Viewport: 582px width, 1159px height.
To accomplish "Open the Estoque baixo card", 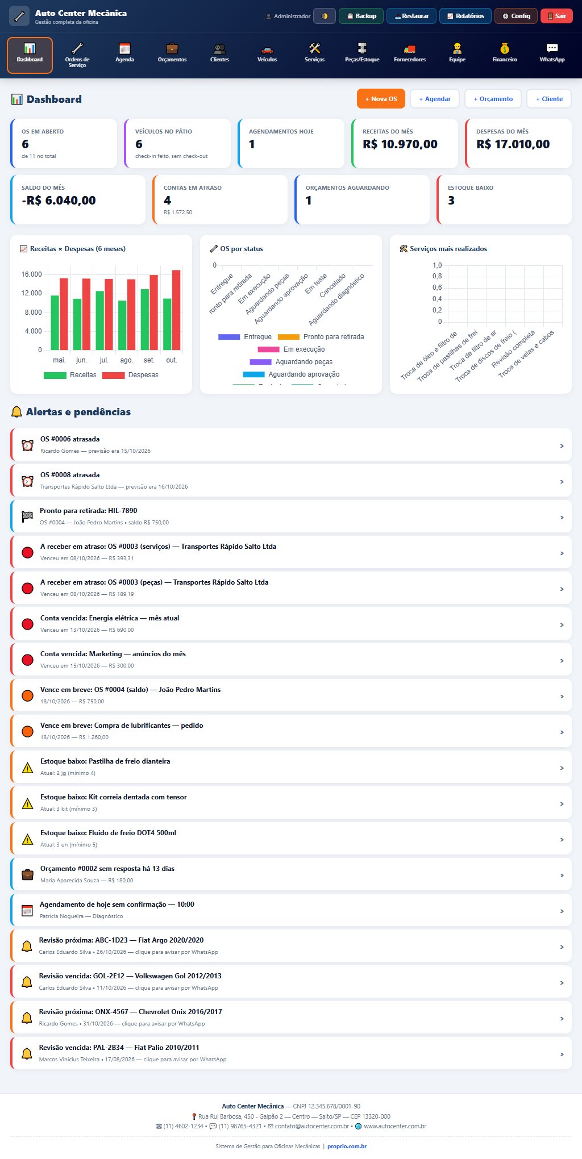I will [x=504, y=199].
